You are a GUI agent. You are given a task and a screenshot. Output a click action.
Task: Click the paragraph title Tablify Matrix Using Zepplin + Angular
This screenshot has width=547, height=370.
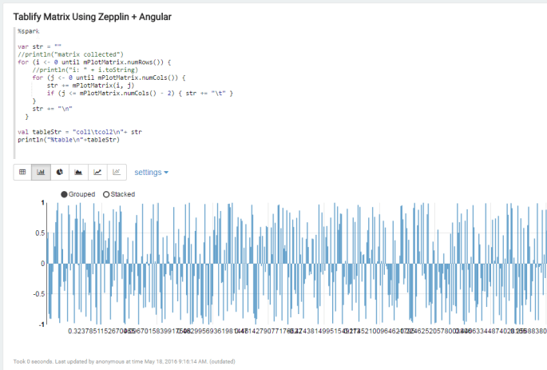coord(93,17)
